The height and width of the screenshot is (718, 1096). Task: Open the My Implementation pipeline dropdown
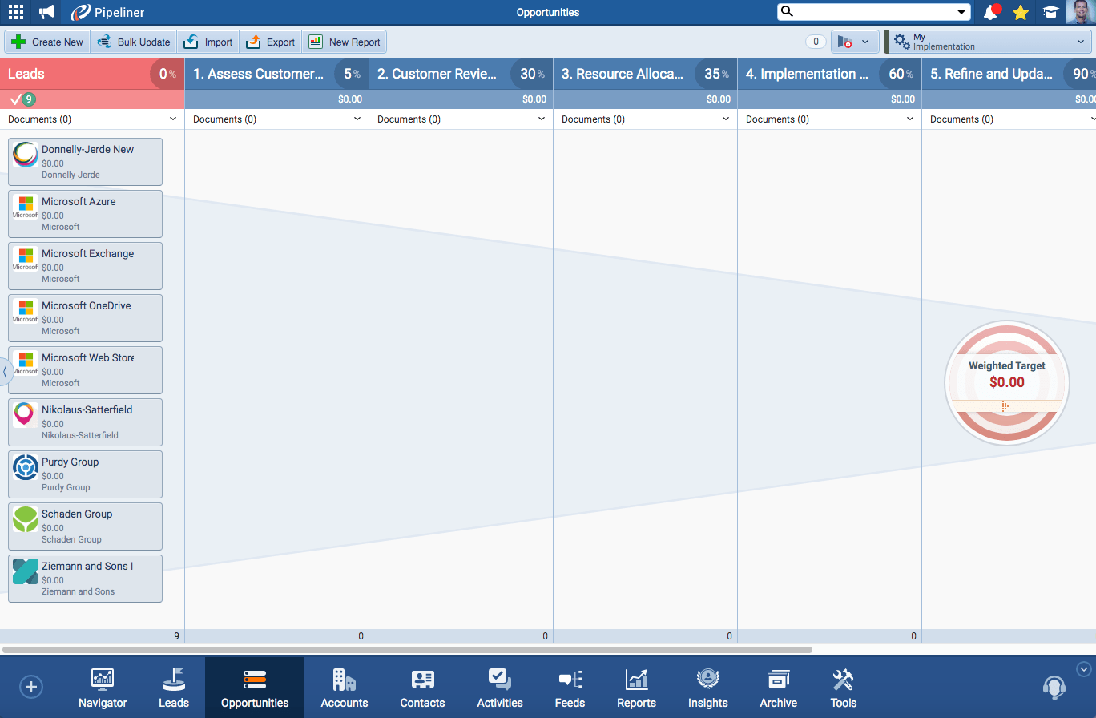[1080, 42]
